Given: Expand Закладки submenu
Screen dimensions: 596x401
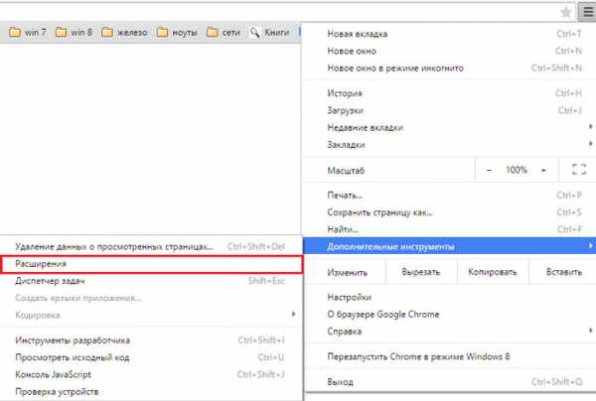Looking at the screenshot, I should coord(449,145).
